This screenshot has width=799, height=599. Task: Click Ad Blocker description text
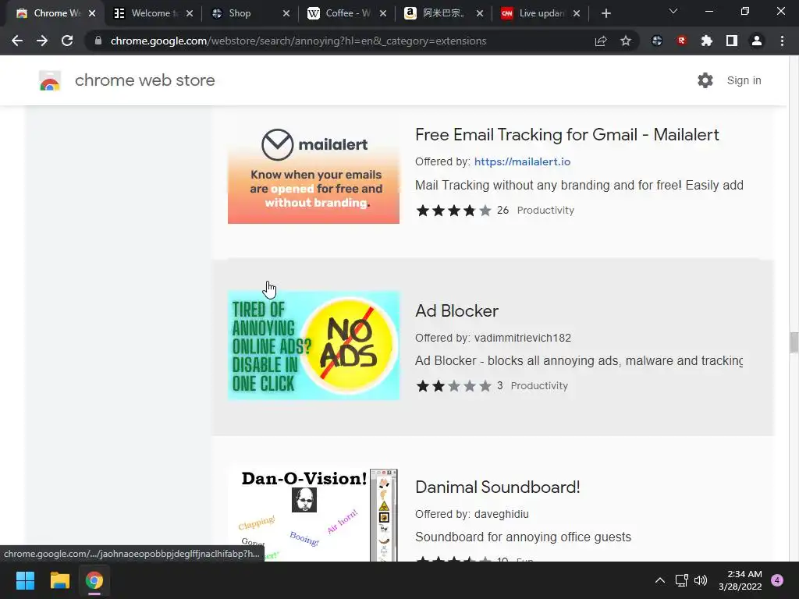click(x=579, y=360)
